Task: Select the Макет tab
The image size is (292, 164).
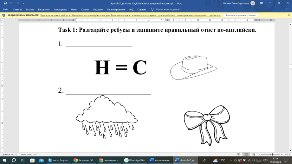Action: [x=74, y=9]
